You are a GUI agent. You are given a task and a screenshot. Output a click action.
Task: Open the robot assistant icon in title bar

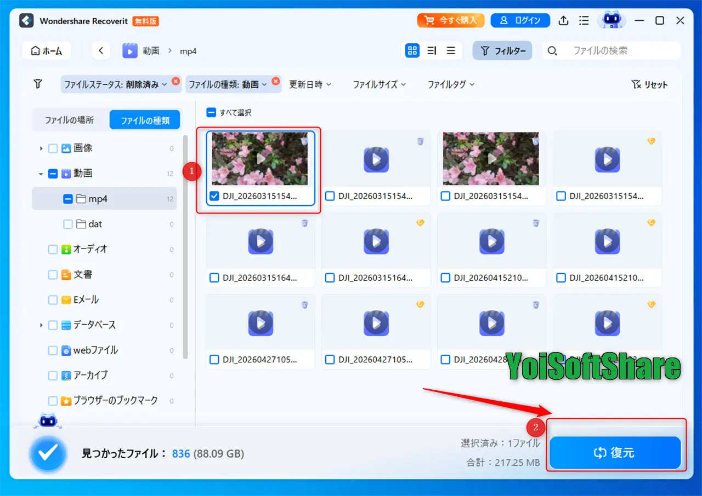tap(611, 20)
